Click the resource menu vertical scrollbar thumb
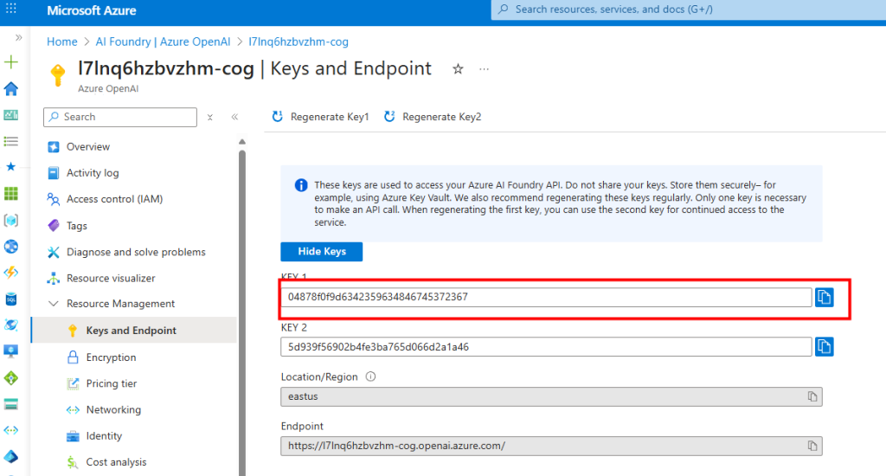886x476 pixels. tap(242, 313)
